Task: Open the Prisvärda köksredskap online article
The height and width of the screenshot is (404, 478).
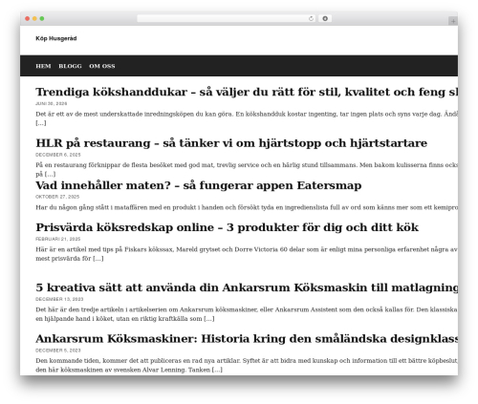Action: click(227, 227)
